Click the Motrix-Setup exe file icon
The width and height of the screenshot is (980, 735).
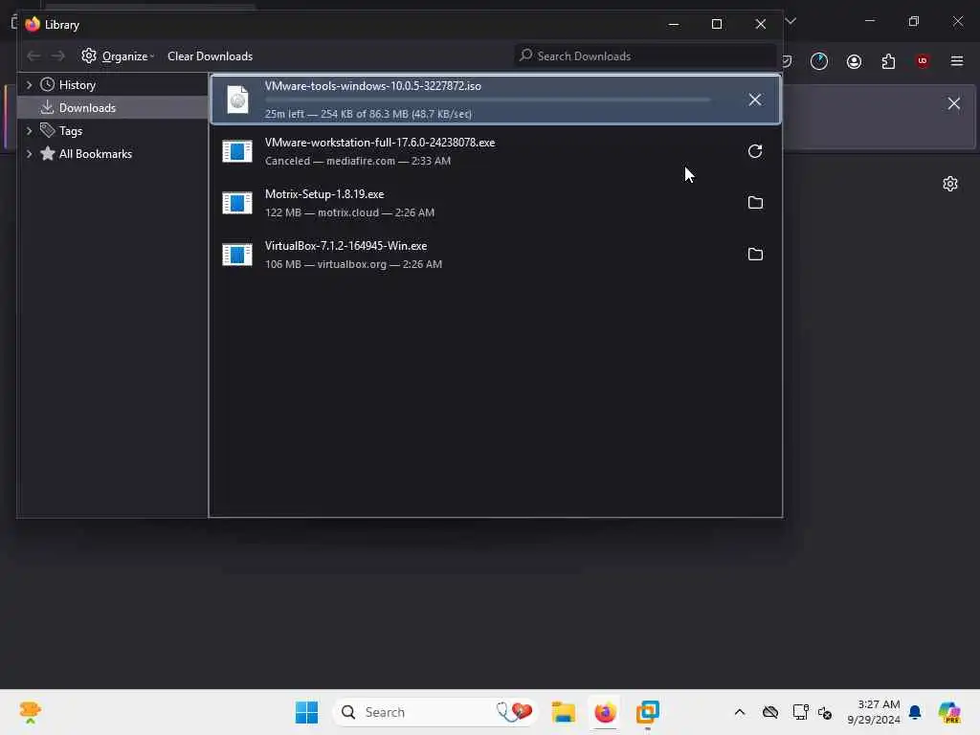(x=237, y=203)
